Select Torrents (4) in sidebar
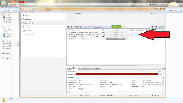183x103 pixels. [29, 23]
